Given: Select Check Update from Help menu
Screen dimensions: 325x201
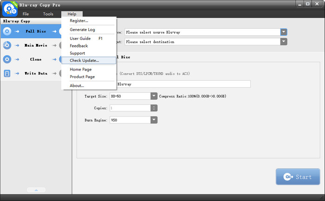Looking at the screenshot, I should (84, 61).
